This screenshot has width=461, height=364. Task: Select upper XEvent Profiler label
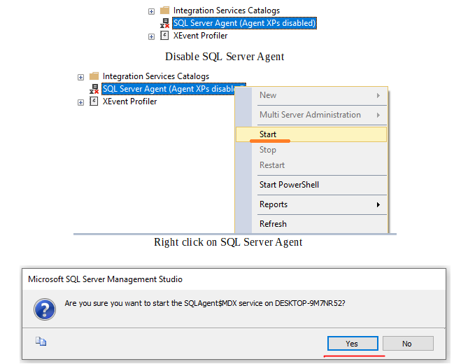(200, 36)
